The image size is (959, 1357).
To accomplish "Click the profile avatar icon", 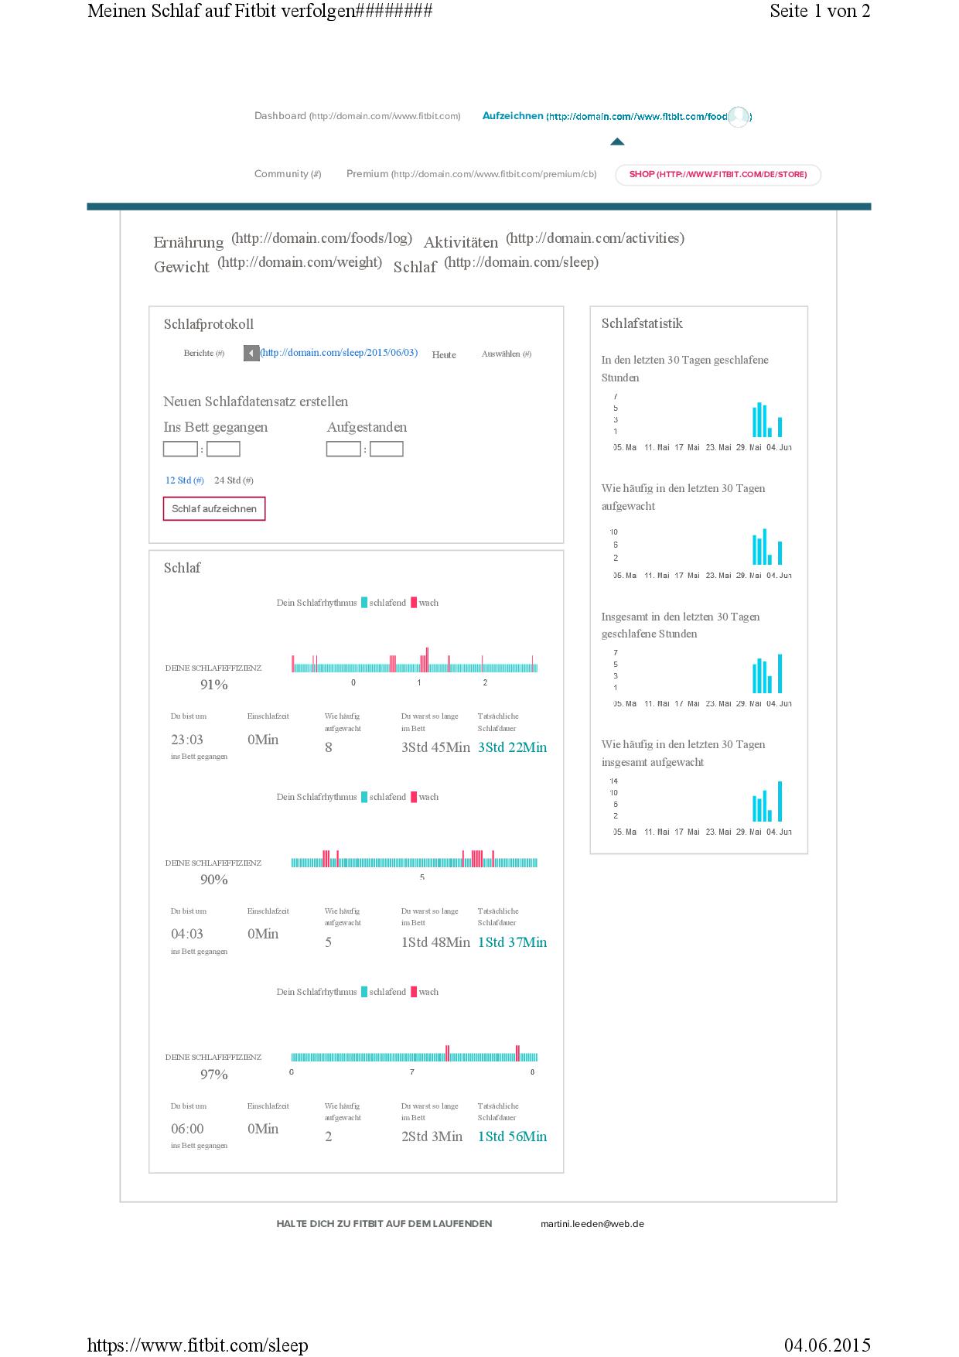I will [739, 117].
